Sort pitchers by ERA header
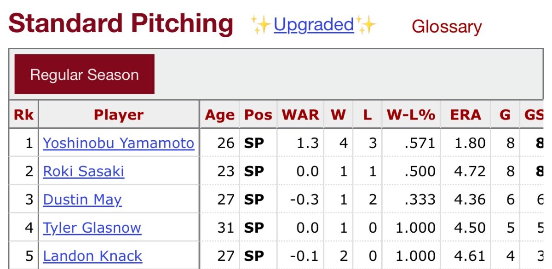This screenshot has height=269, width=552. coord(466,114)
